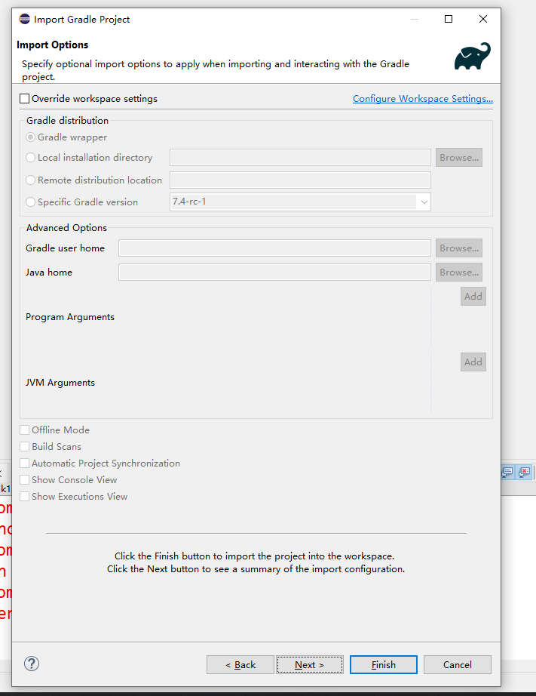Cancel the import dialog
The width and height of the screenshot is (536, 696).
pos(457,664)
